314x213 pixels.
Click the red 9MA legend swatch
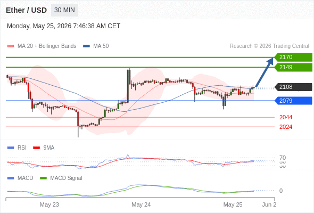36,148
